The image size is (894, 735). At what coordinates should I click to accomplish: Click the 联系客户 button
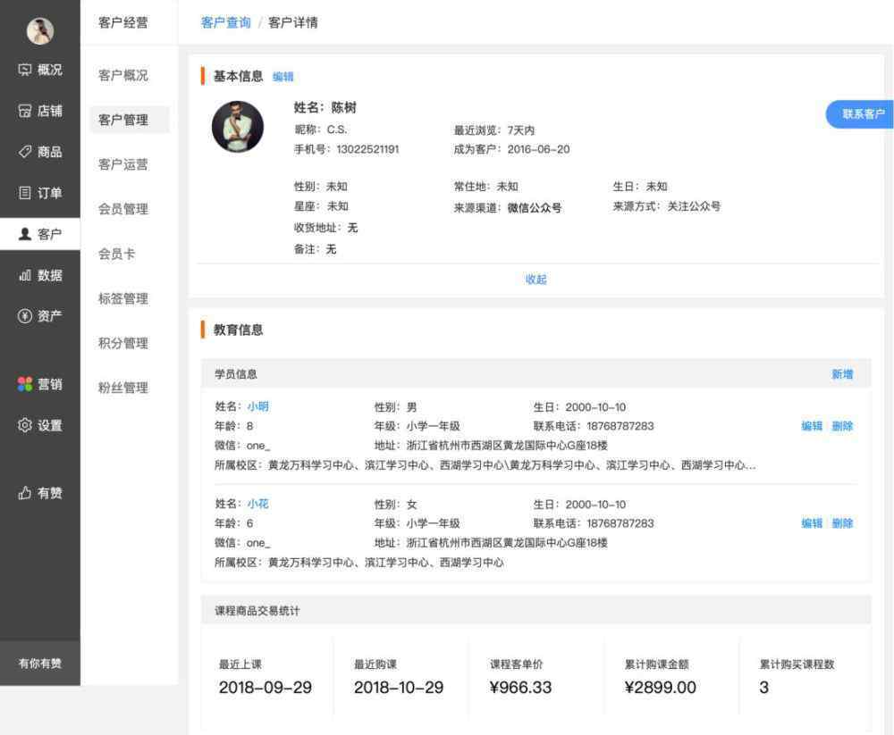pyautogui.click(x=860, y=114)
